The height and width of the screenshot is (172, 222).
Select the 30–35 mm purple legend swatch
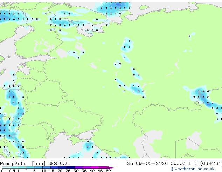click(x=79, y=167)
